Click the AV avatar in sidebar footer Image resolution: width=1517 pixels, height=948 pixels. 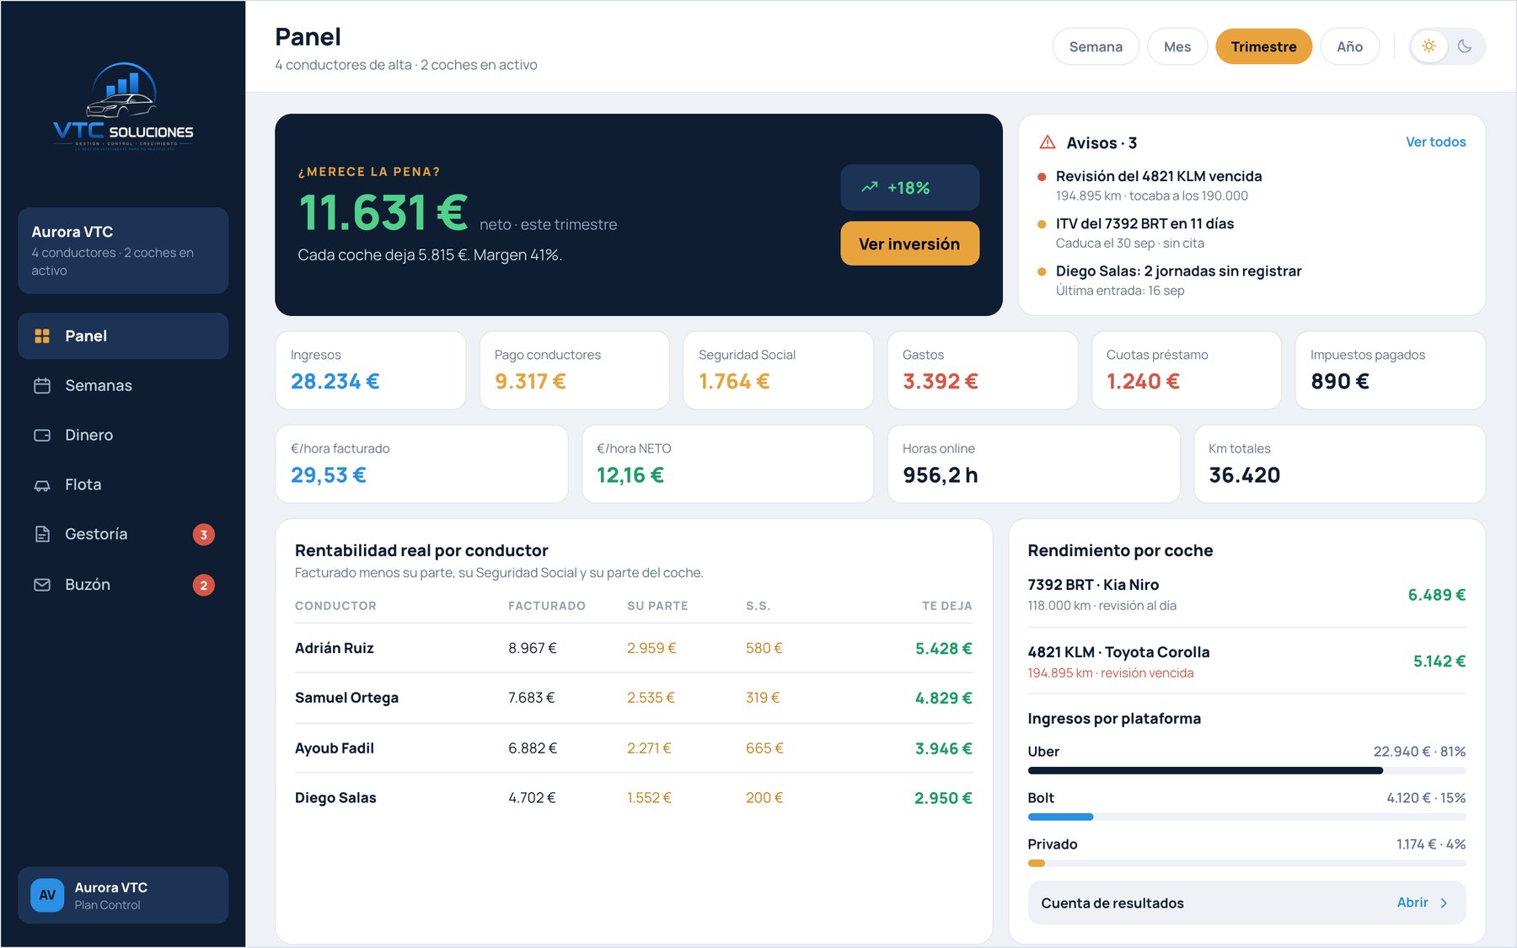click(x=47, y=895)
